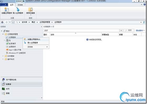
Task: Focus the 搜索 input field
Action: tap(81, 30)
